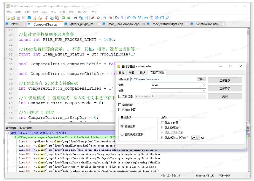Collapse the 查找 "class" results tree node

pyautogui.click(x=7, y=133)
